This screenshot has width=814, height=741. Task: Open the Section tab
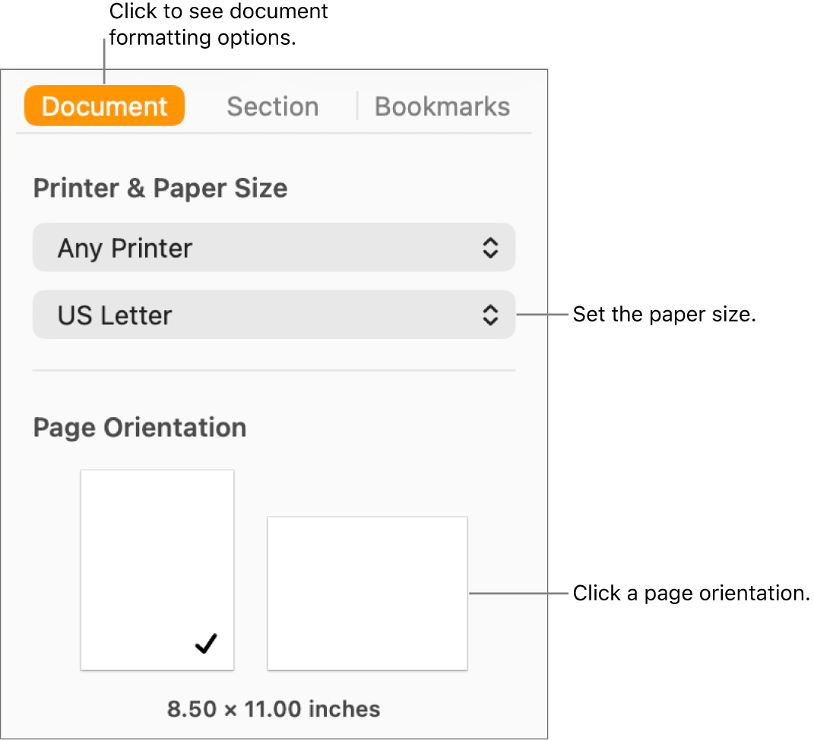pyautogui.click(x=272, y=106)
